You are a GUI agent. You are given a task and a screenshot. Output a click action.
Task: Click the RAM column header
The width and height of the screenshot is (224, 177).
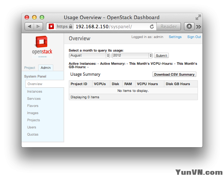tap(129, 84)
